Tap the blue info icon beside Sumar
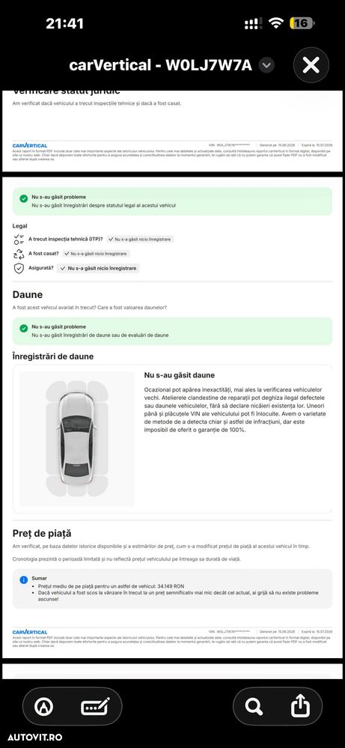 [23, 580]
